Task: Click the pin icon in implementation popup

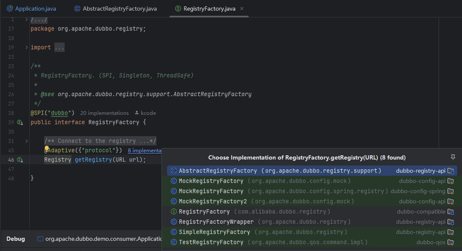Action: pyautogui.click(x=453, y=157)
